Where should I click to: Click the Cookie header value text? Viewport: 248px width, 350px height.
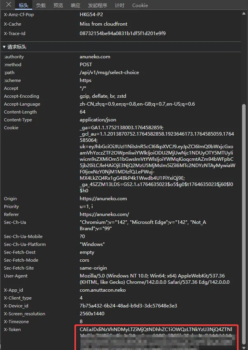pos(157,159)
